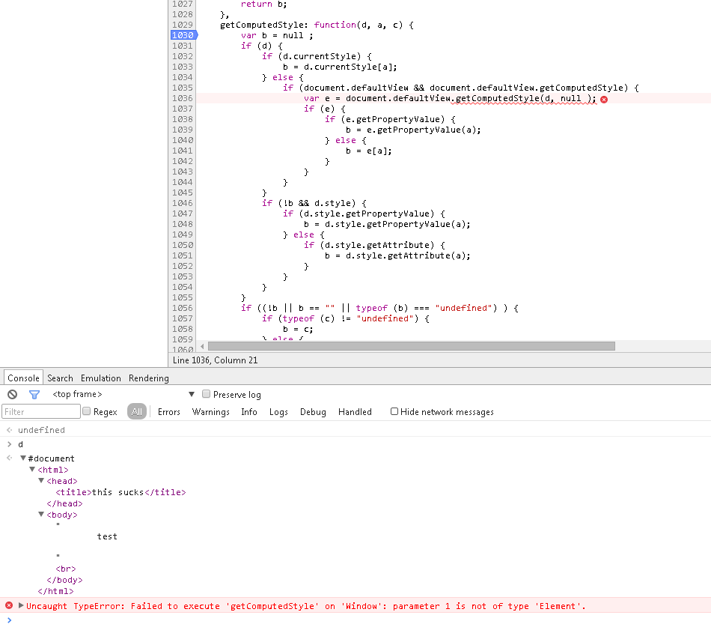Collapse the html element node
The height and width of the screenshot is (642, 711).
[x=32, y=470]
